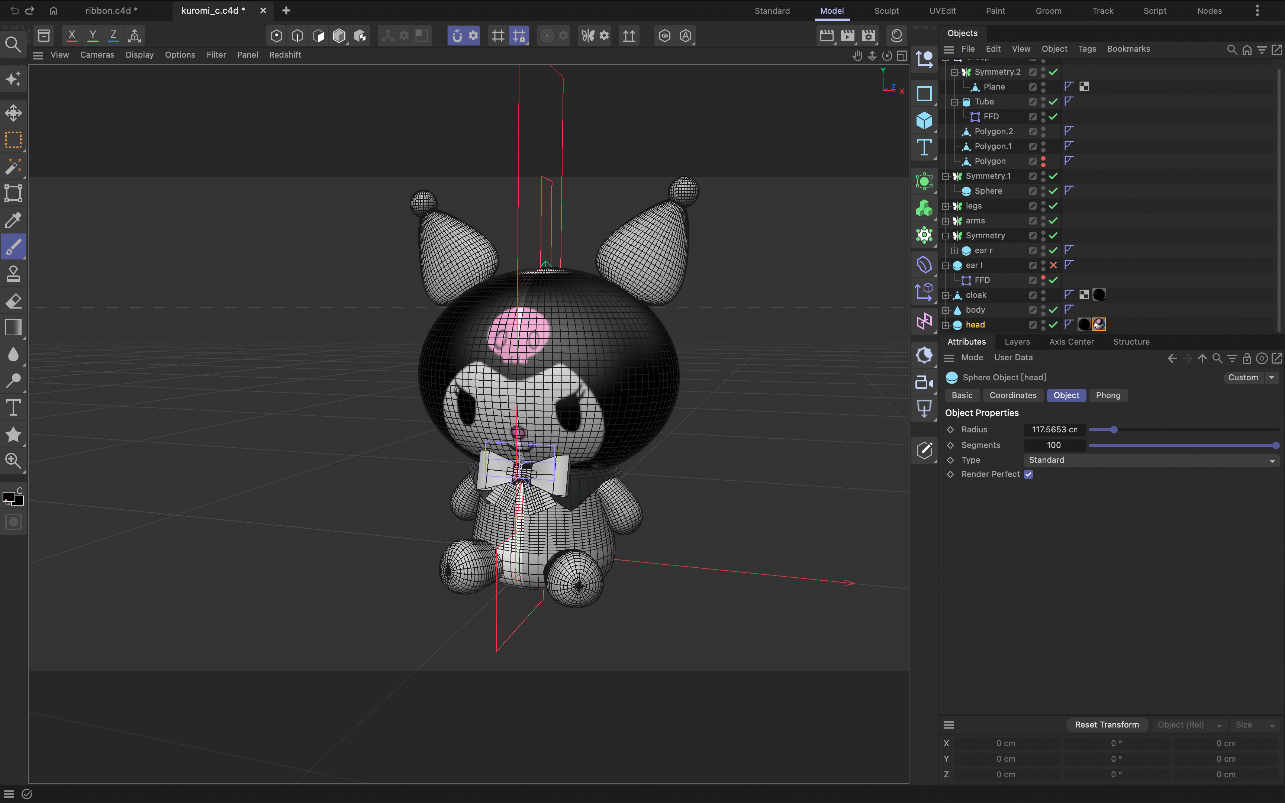Open the green Generators icon palette
Viewport: 1285px width, 803px height.
click(x=924, y=208)
